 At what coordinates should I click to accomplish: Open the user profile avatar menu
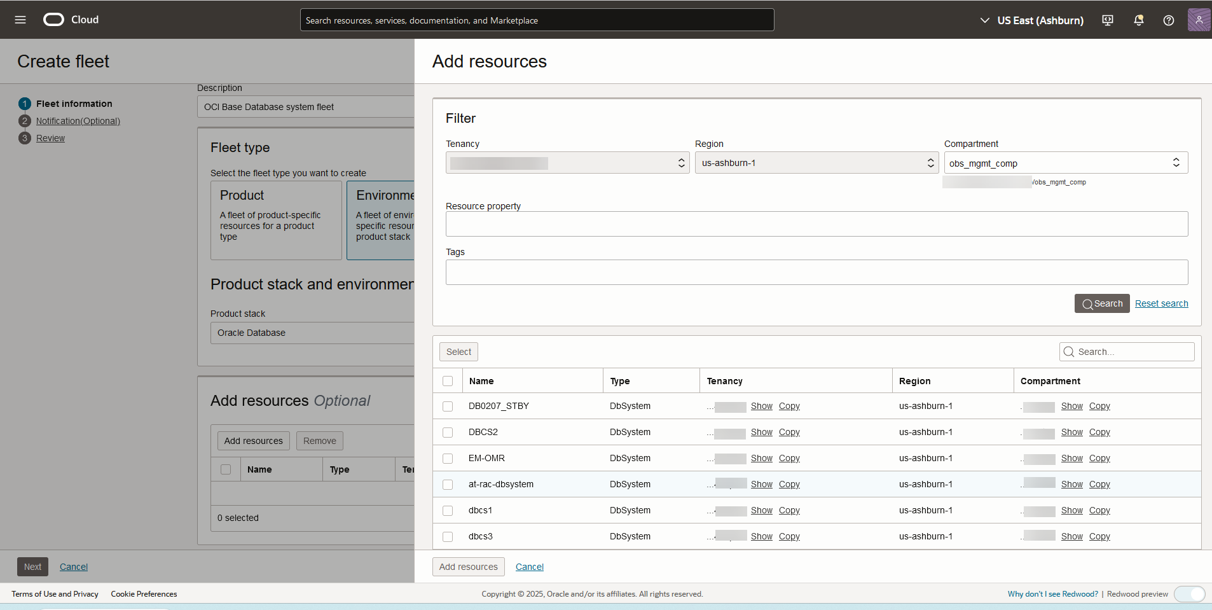point(1199,20)
